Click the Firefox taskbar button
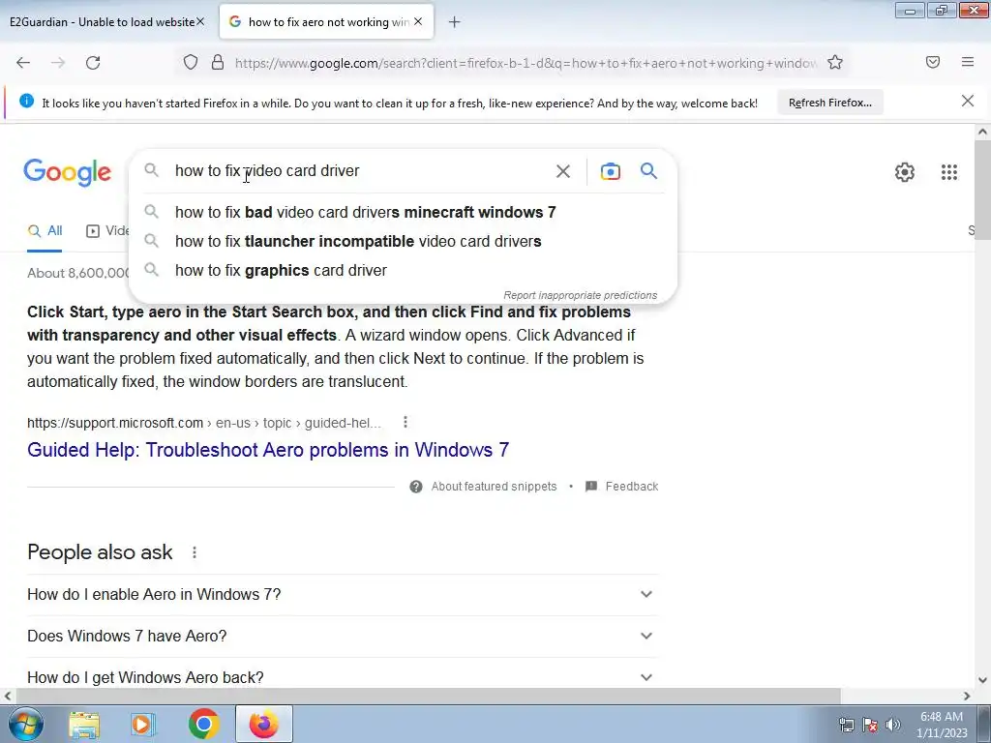Viewport: 991px width, 743px height. coord(263,724)
